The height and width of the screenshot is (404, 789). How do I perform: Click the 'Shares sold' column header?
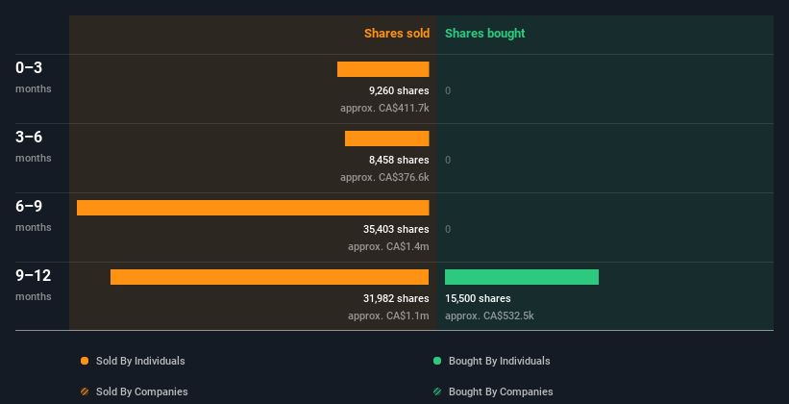pyautogui.click(x=397, y=34)
